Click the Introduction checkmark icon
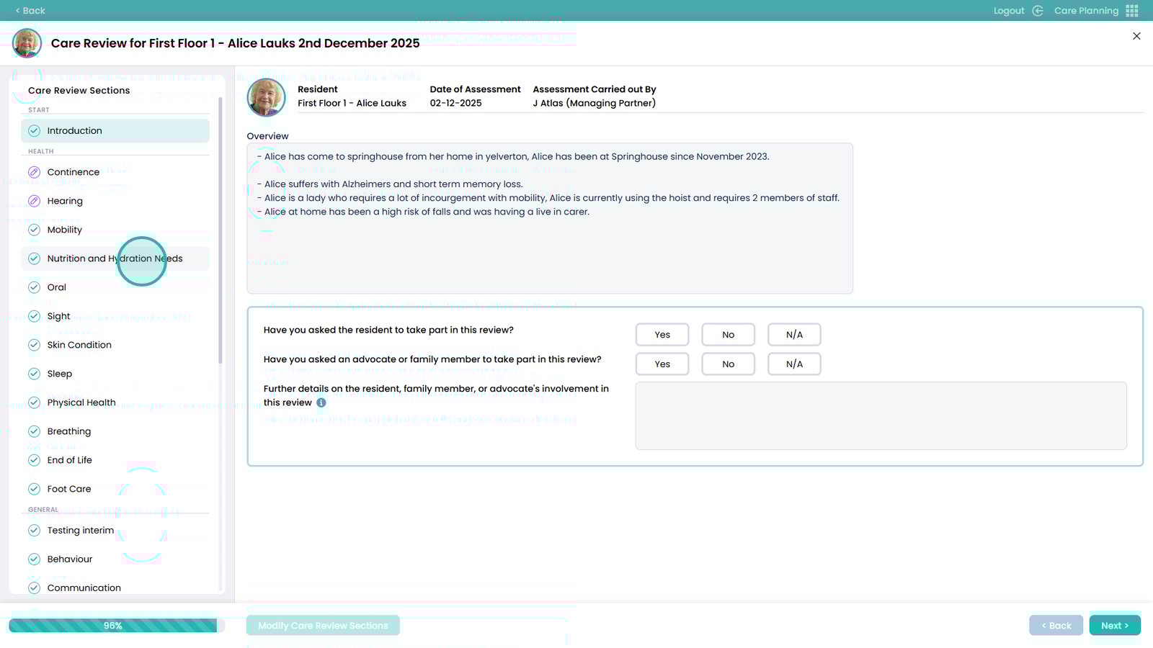This screenshot has width=1153, height=648. coord(34,131)
